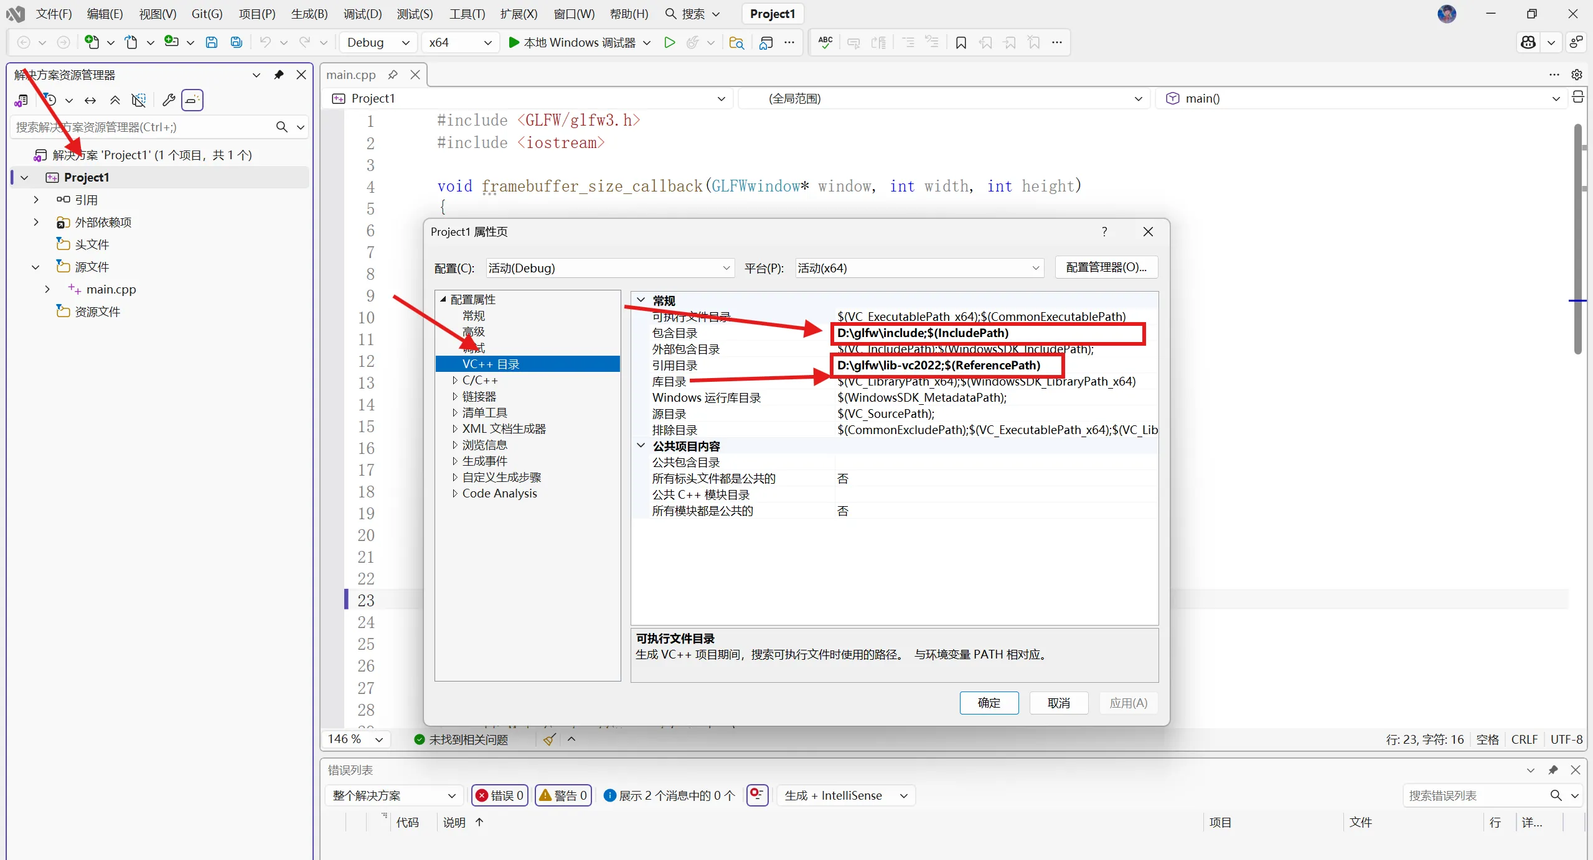Click the wrench properties icon in Solution Explorer
Viewport: 1593px width, 860px height.
pyautogui.click(x=168, y=99)
